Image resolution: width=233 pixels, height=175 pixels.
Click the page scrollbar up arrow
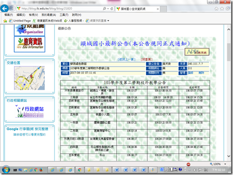pos(229,30)
